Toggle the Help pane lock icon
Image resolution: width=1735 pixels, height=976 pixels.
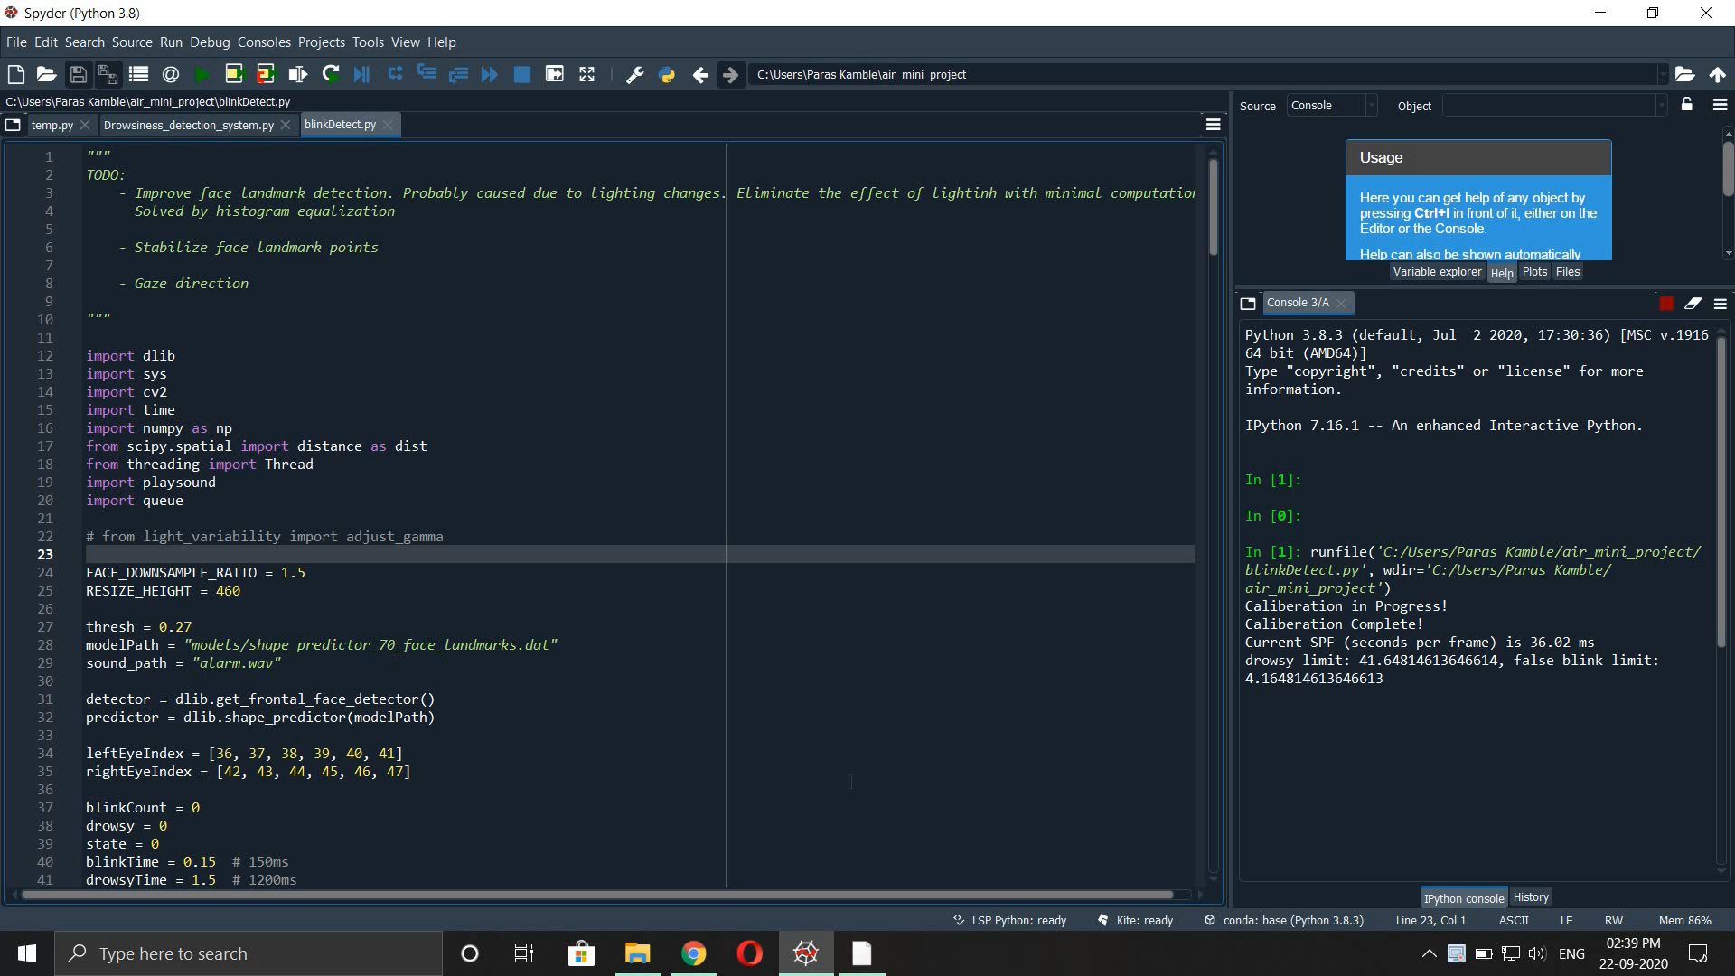tap(1686, 105)
